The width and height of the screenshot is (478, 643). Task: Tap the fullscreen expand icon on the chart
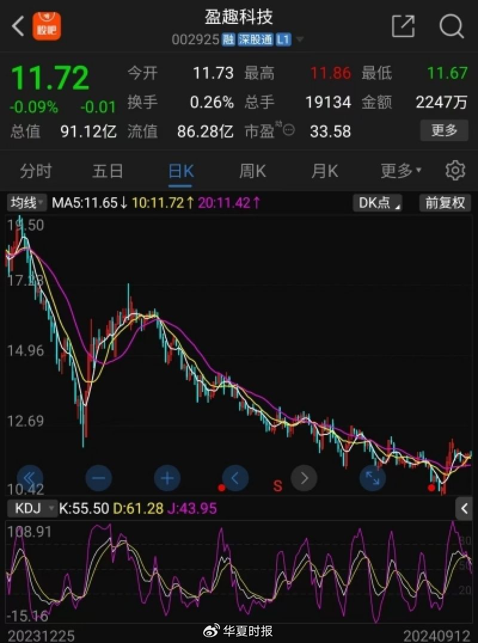372,478
